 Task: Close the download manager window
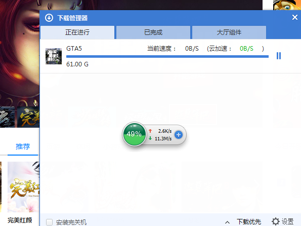point(294,18)
